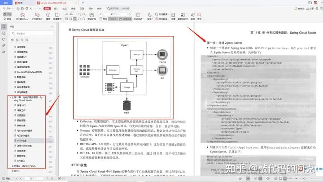323x182 pixels.
Task: Select the 插入 ribbon tab
Action: [56, 9]
